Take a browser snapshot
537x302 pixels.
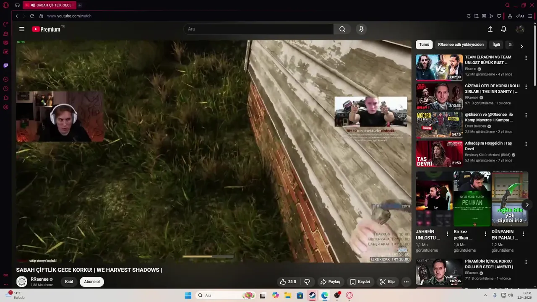pos(476,16)
